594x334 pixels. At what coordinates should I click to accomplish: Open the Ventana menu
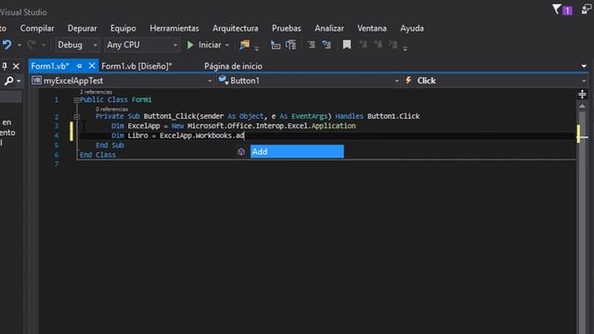pos(372,29)
